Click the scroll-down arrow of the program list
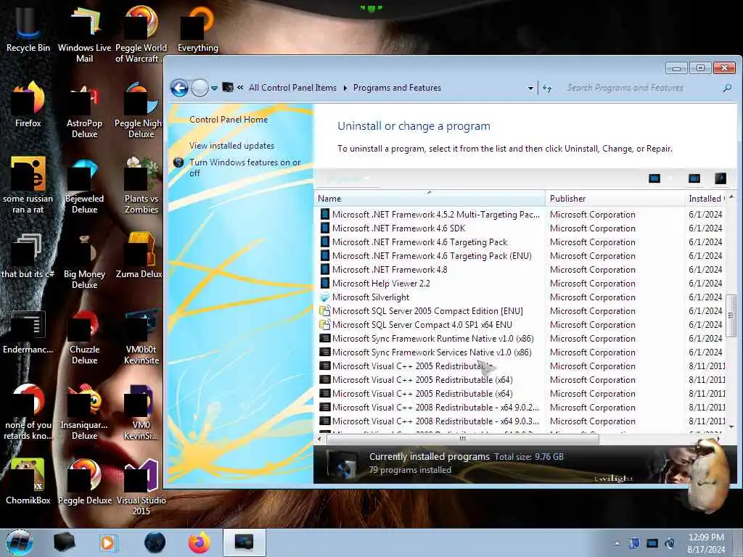 pos(731,426)
